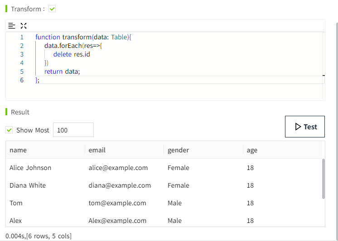This screenshot has width=338, height=241.
Task: Select the Alice Johnson name cell
Action: point(30,168)
